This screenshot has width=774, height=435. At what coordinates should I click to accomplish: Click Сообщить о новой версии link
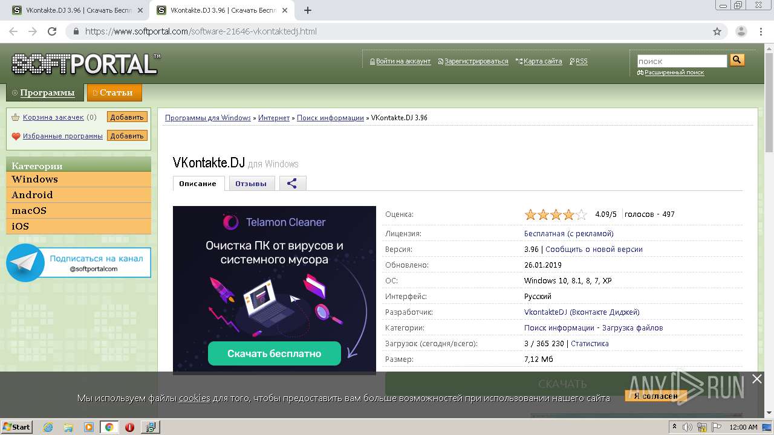tap(594, 250)
